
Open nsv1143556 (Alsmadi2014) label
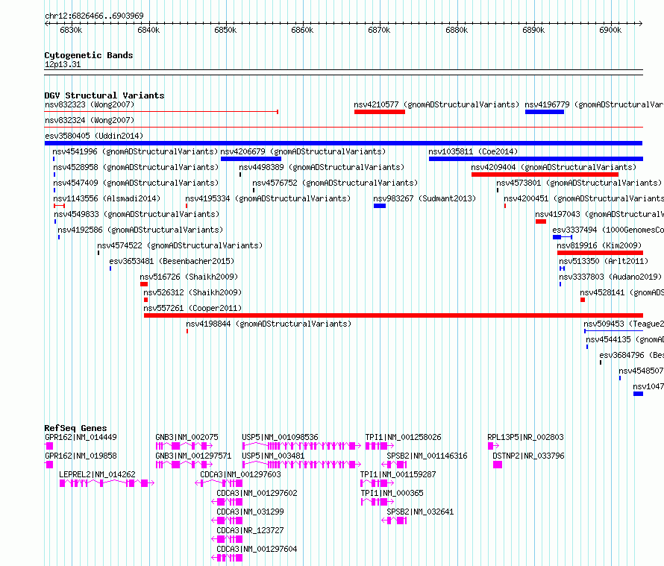[107, 198]
